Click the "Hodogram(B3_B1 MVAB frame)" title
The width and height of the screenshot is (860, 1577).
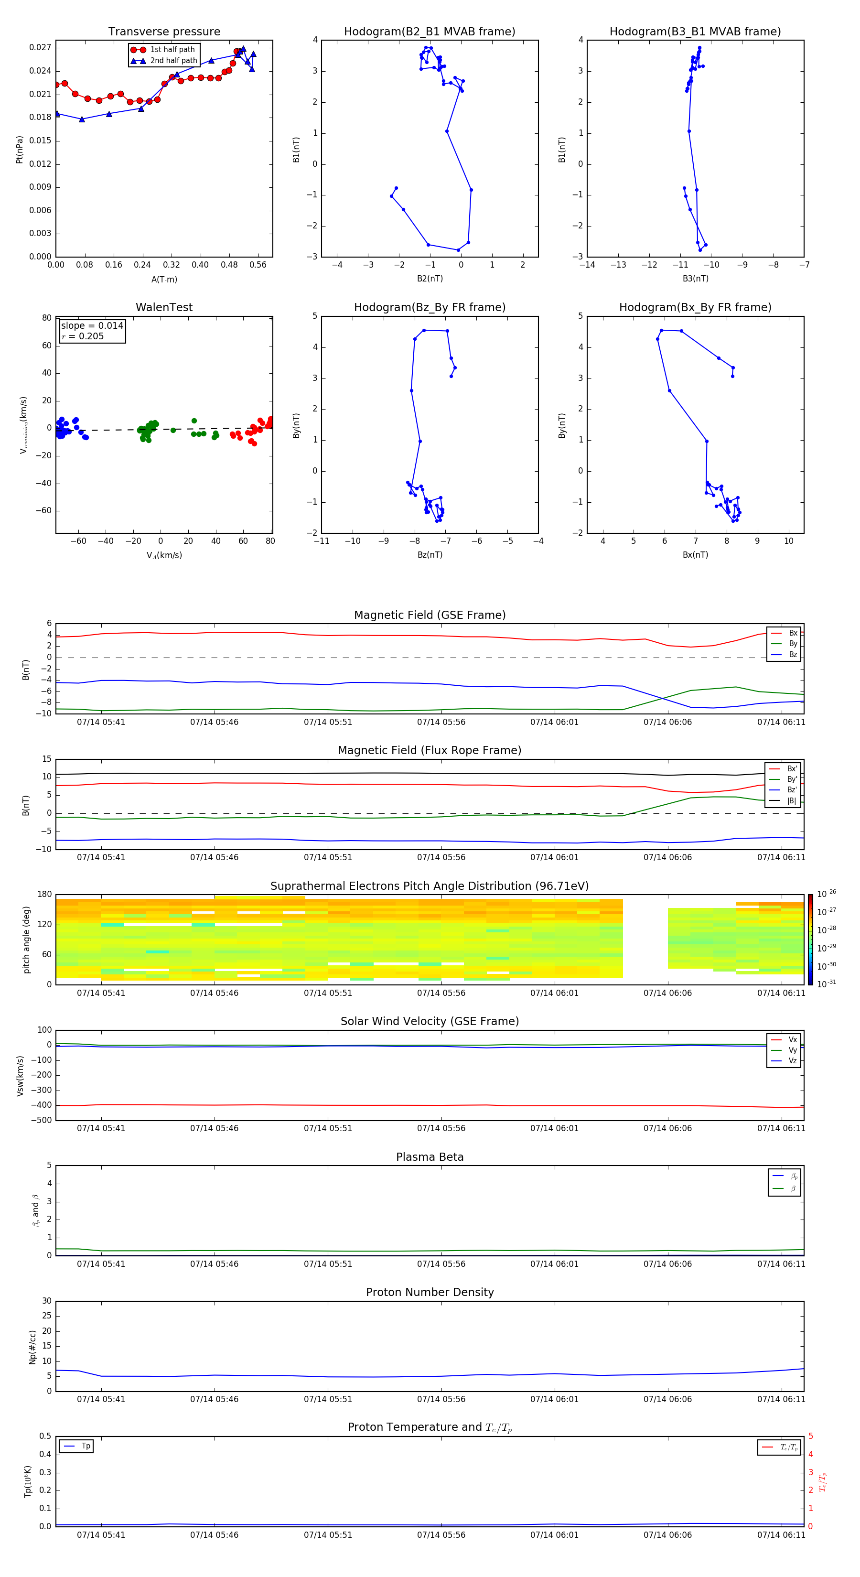695,32
